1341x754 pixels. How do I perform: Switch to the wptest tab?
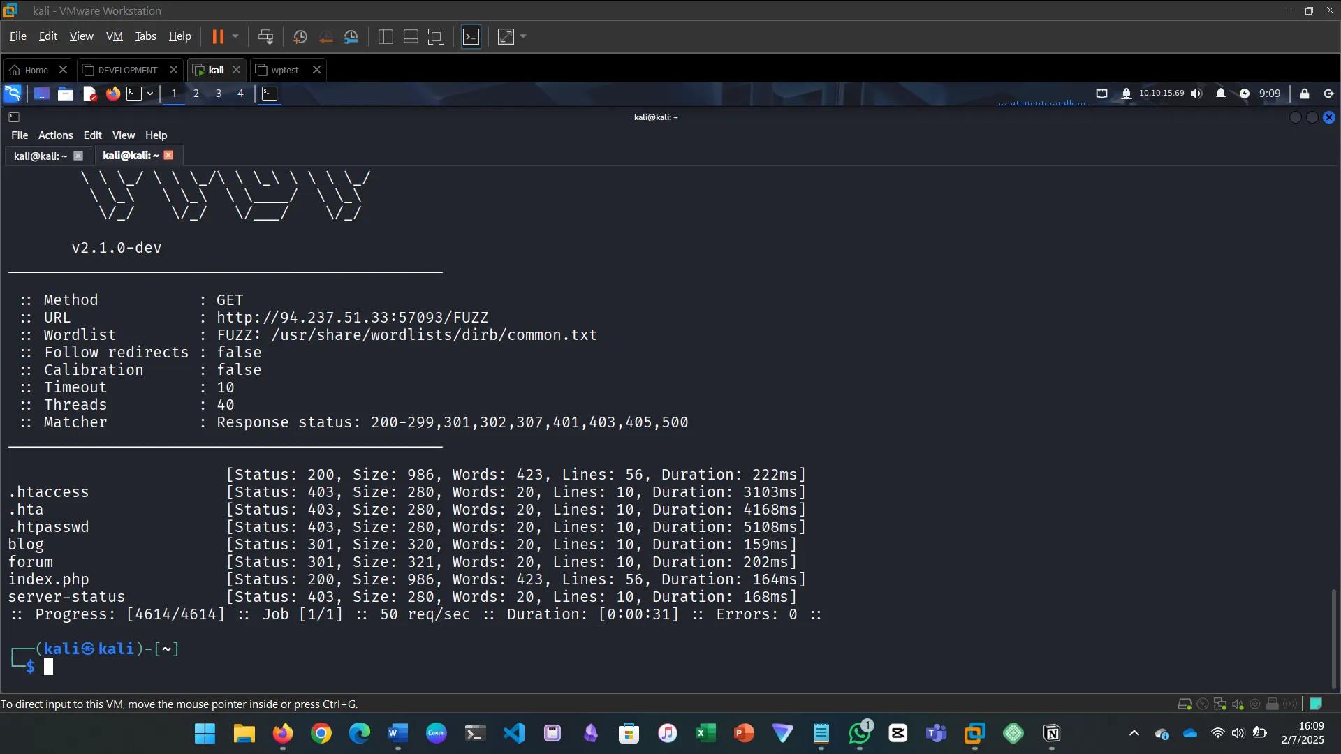pos(284,70)
